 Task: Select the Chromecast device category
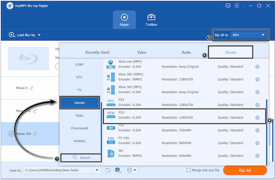coord(80,128)
